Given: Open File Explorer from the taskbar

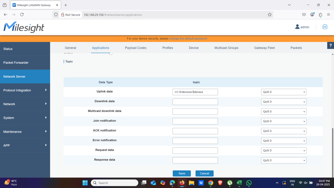Looking at the screenshot, I should [x=191, y=183].
